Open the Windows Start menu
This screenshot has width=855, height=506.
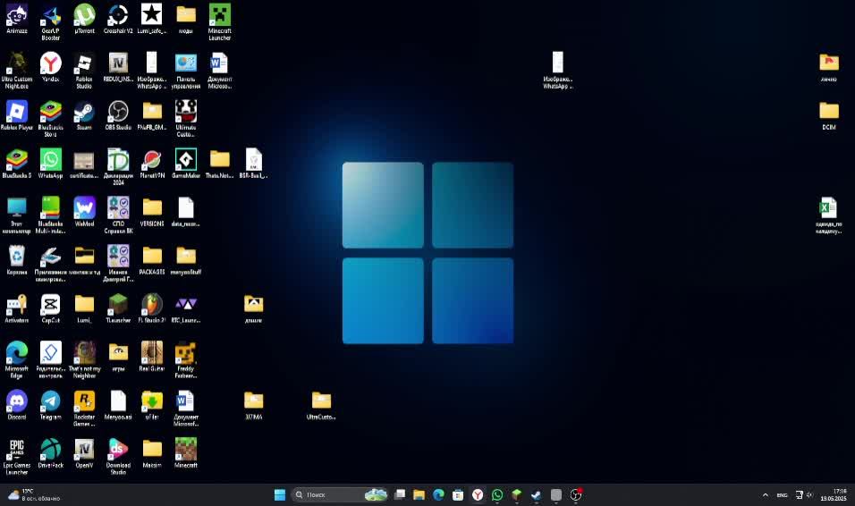point(280,494)
